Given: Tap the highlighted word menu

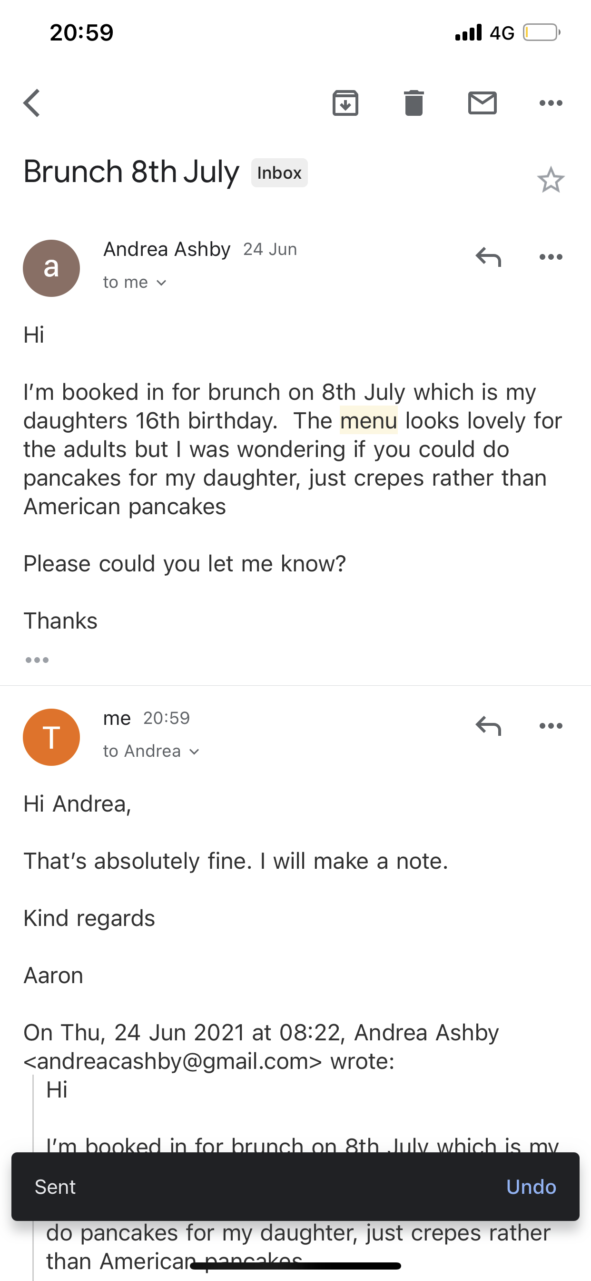Looking at the screenshot, I should 368,421.
